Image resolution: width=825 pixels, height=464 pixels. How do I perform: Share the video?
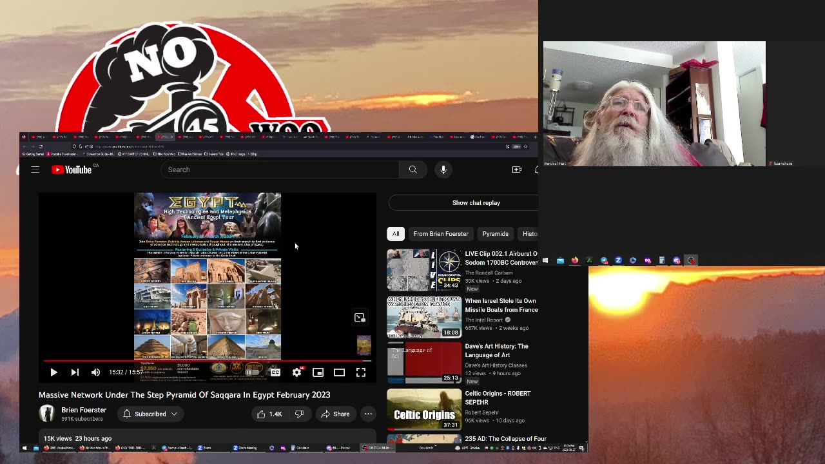tap(335, 414)
